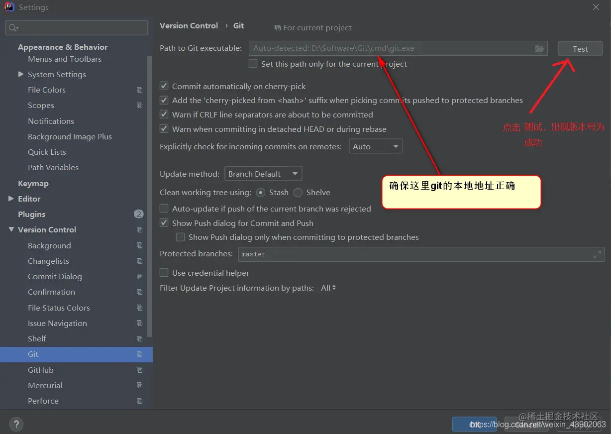Expand the Protected branches field icon
Image resolution: width=611 pixels, height=434 pixels.
(597, 254)
